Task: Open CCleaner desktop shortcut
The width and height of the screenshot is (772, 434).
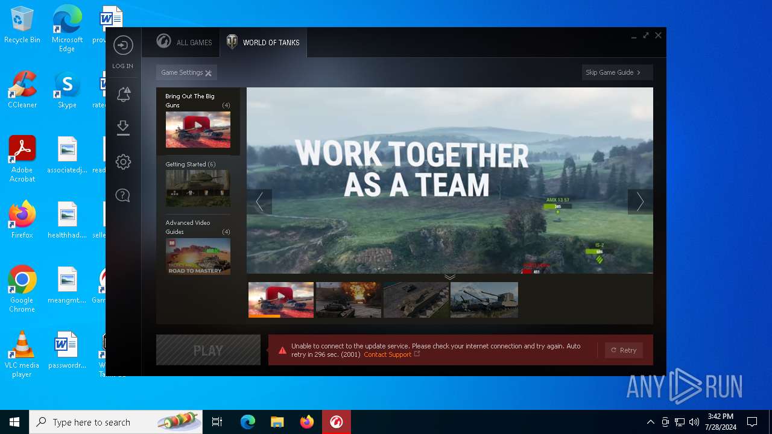Action: [x=22, y=90]
